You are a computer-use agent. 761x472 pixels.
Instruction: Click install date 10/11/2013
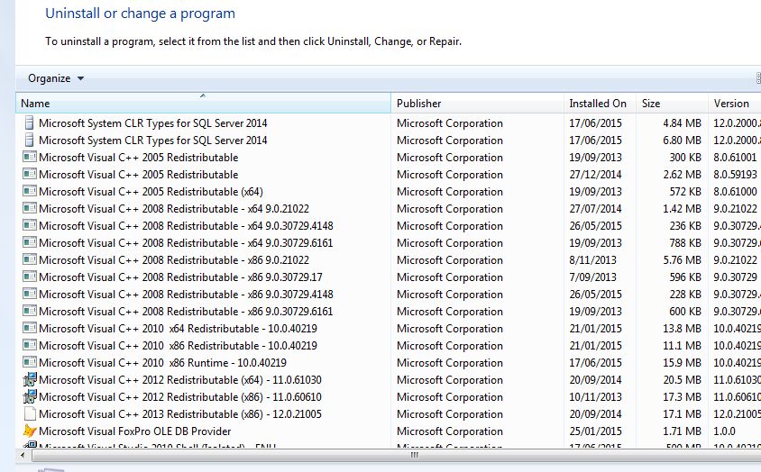click(x=595, y=397)
